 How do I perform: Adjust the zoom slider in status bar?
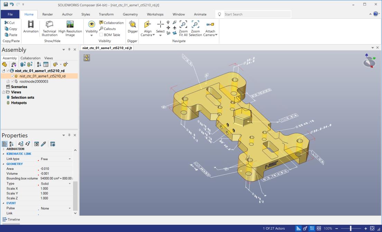351,228
